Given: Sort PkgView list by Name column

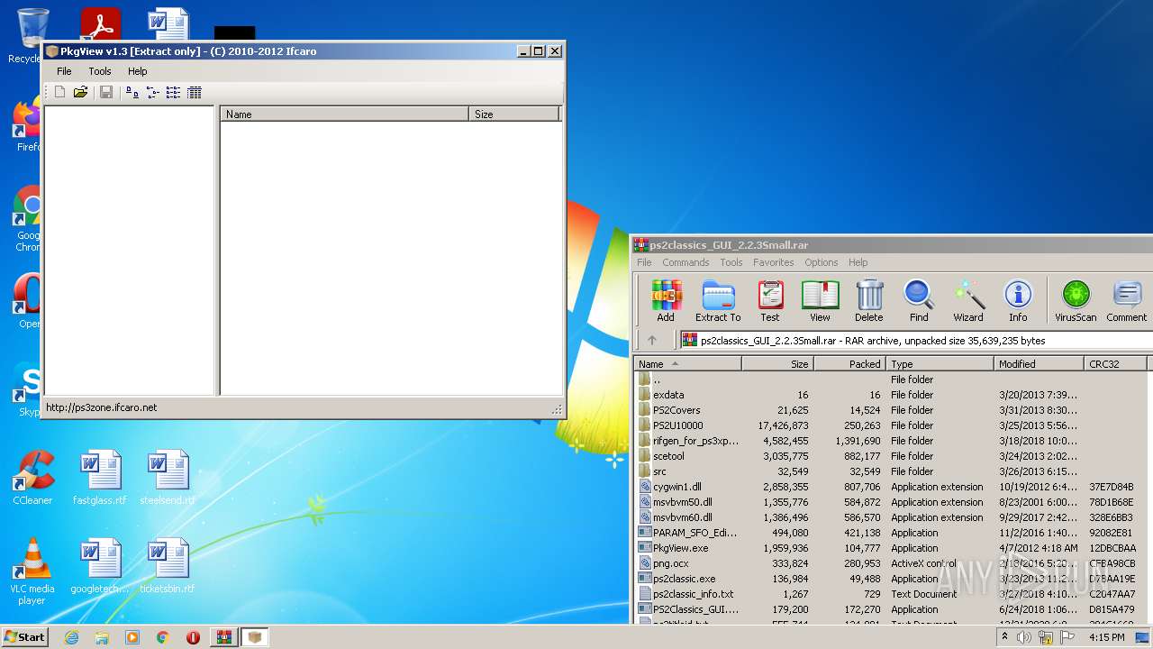Looking at the screenshot, I should click(345, 114).
